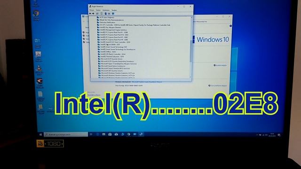This screenshot has height=169, width=301.
Task: Click the device list vertical scrollbar thumb
Action: coord(191,51)
